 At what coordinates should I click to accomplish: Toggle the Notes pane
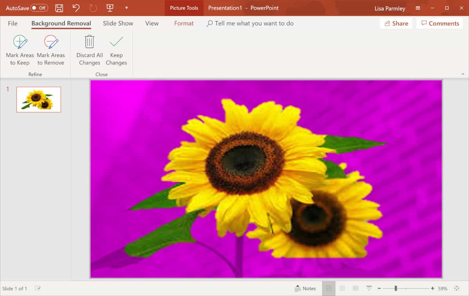[306, 288]
